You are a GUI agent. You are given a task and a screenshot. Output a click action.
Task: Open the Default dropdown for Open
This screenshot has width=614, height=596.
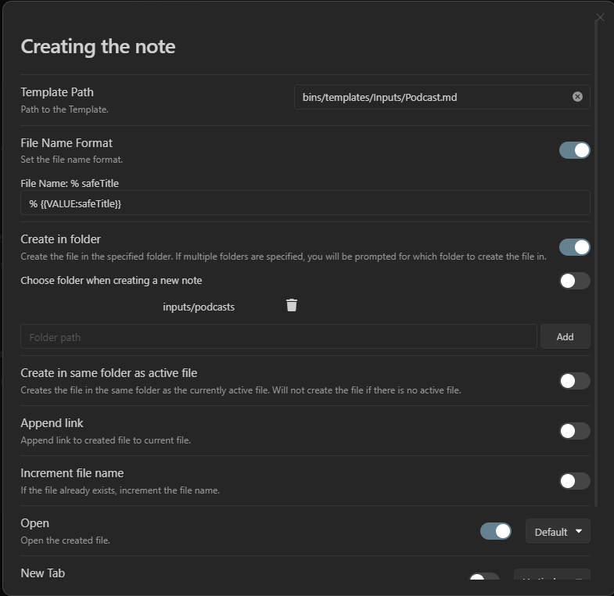coord(558,532)
